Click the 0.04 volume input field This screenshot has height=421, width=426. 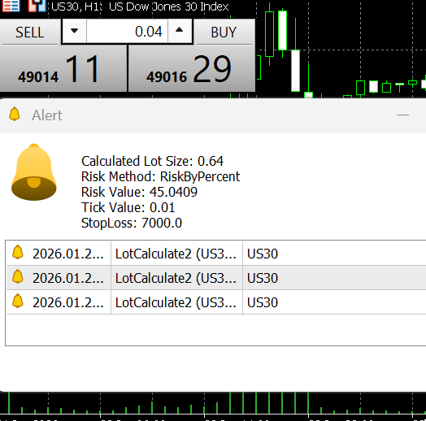coord(127,31)
